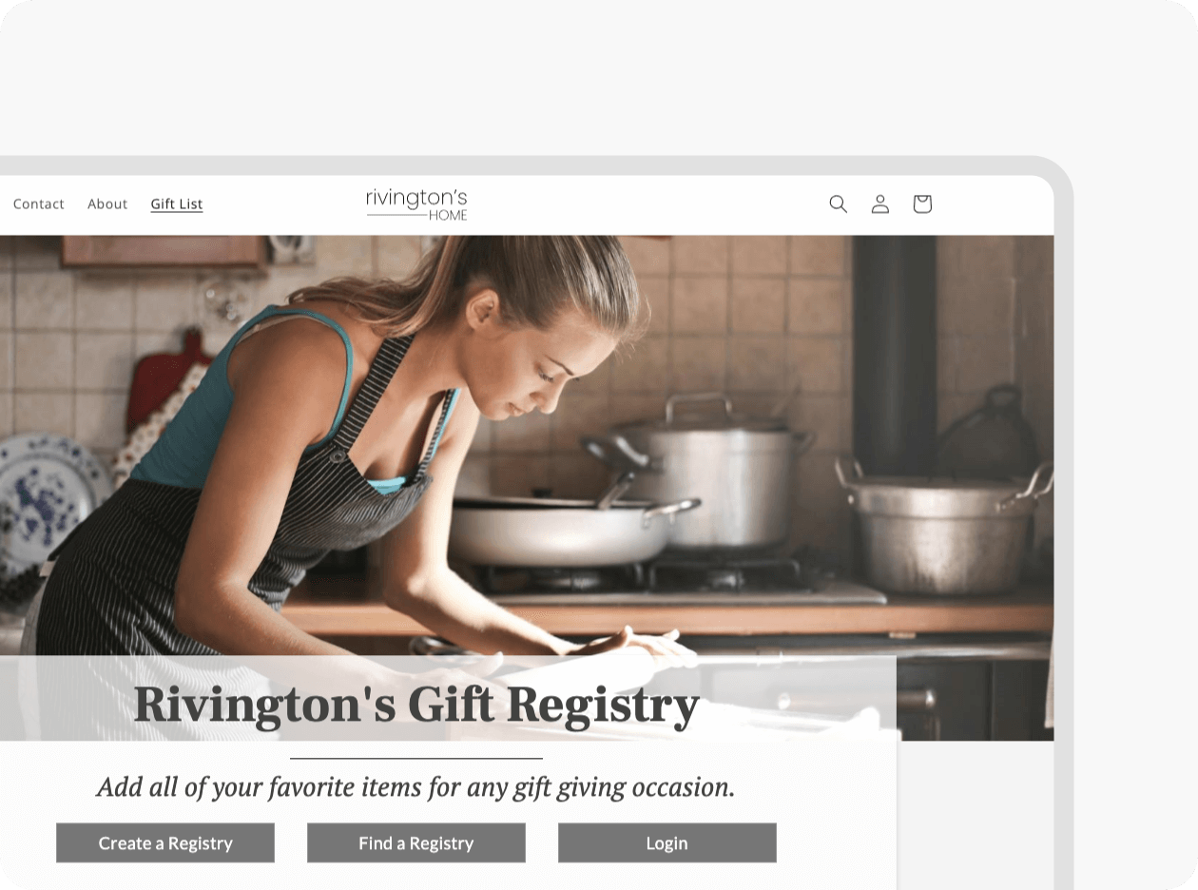This screenshot has width=1198, height=890.
Task: Select the underlined Gift List link
Action: pyautogui.click(x=177, y=203)
